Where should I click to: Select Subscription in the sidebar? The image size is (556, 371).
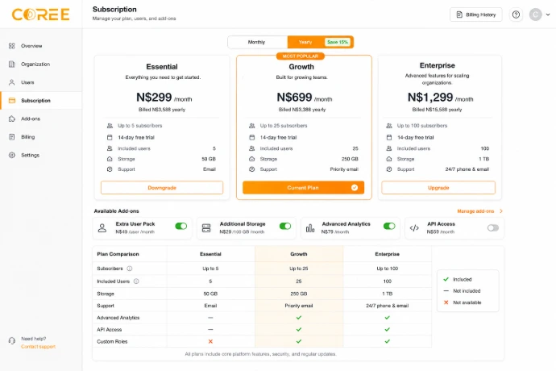tap(41, 101)
